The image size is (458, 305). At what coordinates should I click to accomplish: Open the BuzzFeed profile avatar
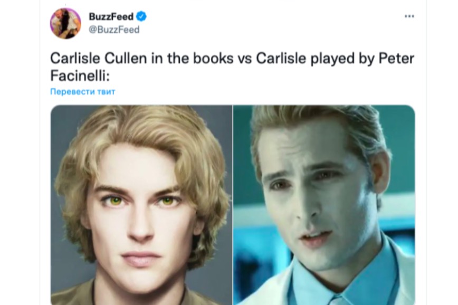coord(65,23)
